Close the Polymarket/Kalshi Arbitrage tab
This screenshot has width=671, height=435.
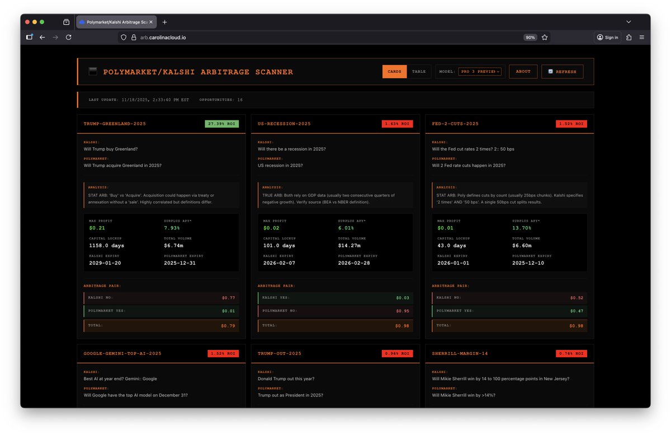point(152,22)
